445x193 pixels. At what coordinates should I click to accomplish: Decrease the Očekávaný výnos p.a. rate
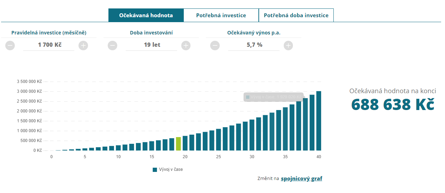[215, 45]
